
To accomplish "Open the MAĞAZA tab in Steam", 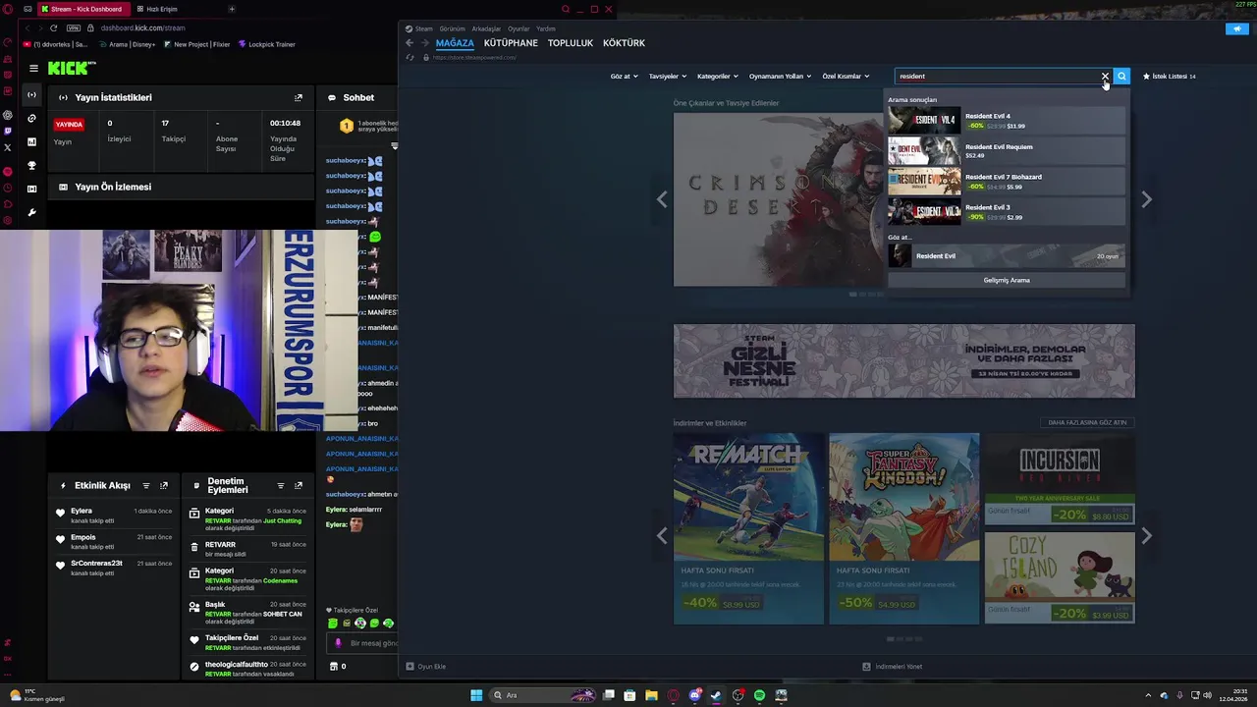I will tap(455, 43).
